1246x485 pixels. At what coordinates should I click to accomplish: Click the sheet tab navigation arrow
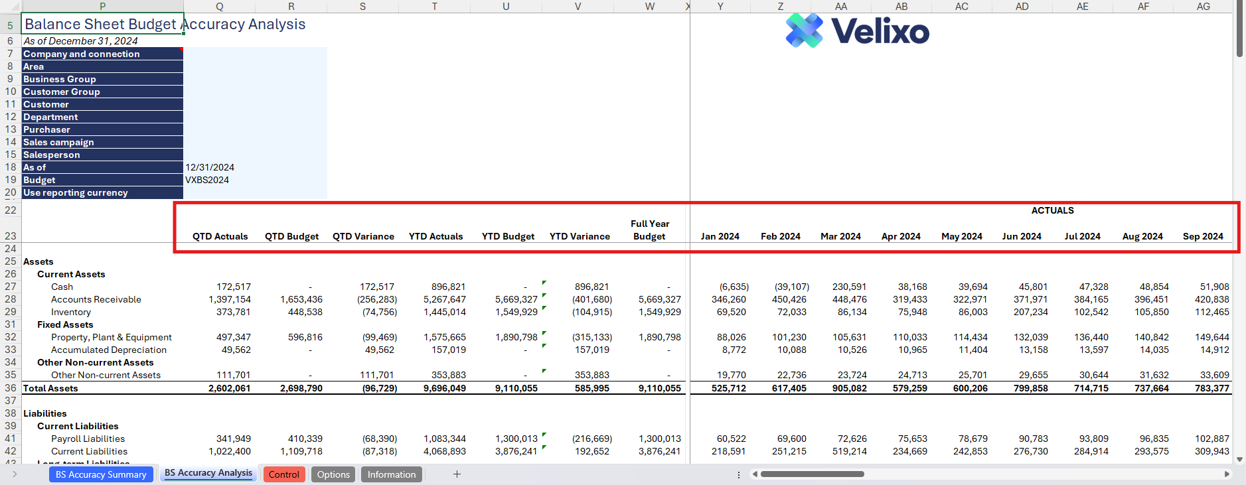[15, 474]
